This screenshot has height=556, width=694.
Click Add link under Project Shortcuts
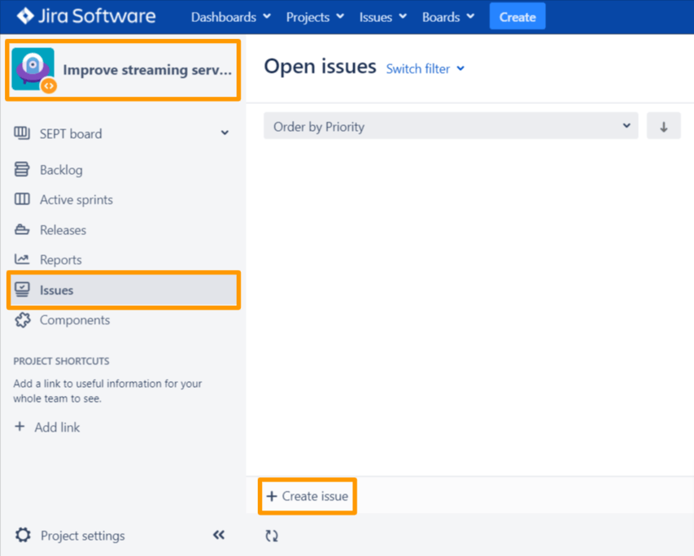pos(57,428)
